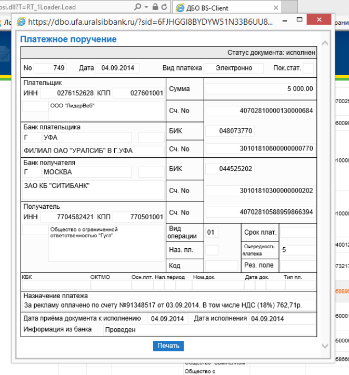Click the Платежное поручение heading
This screenshot has height=375, width=349.
68,39
